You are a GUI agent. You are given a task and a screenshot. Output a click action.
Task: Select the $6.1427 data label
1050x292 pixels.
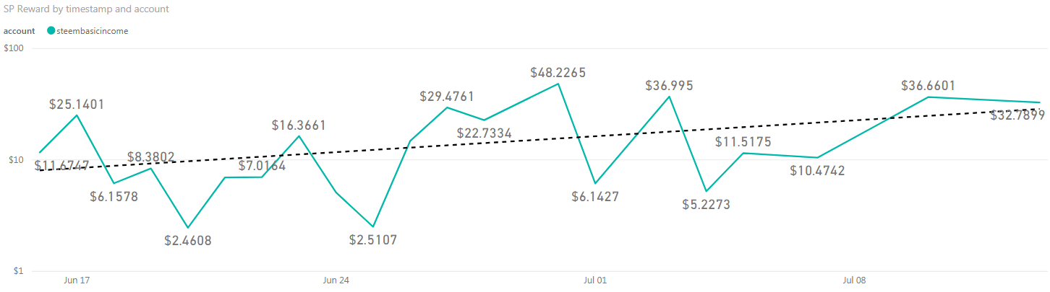[x=594, y=196]
